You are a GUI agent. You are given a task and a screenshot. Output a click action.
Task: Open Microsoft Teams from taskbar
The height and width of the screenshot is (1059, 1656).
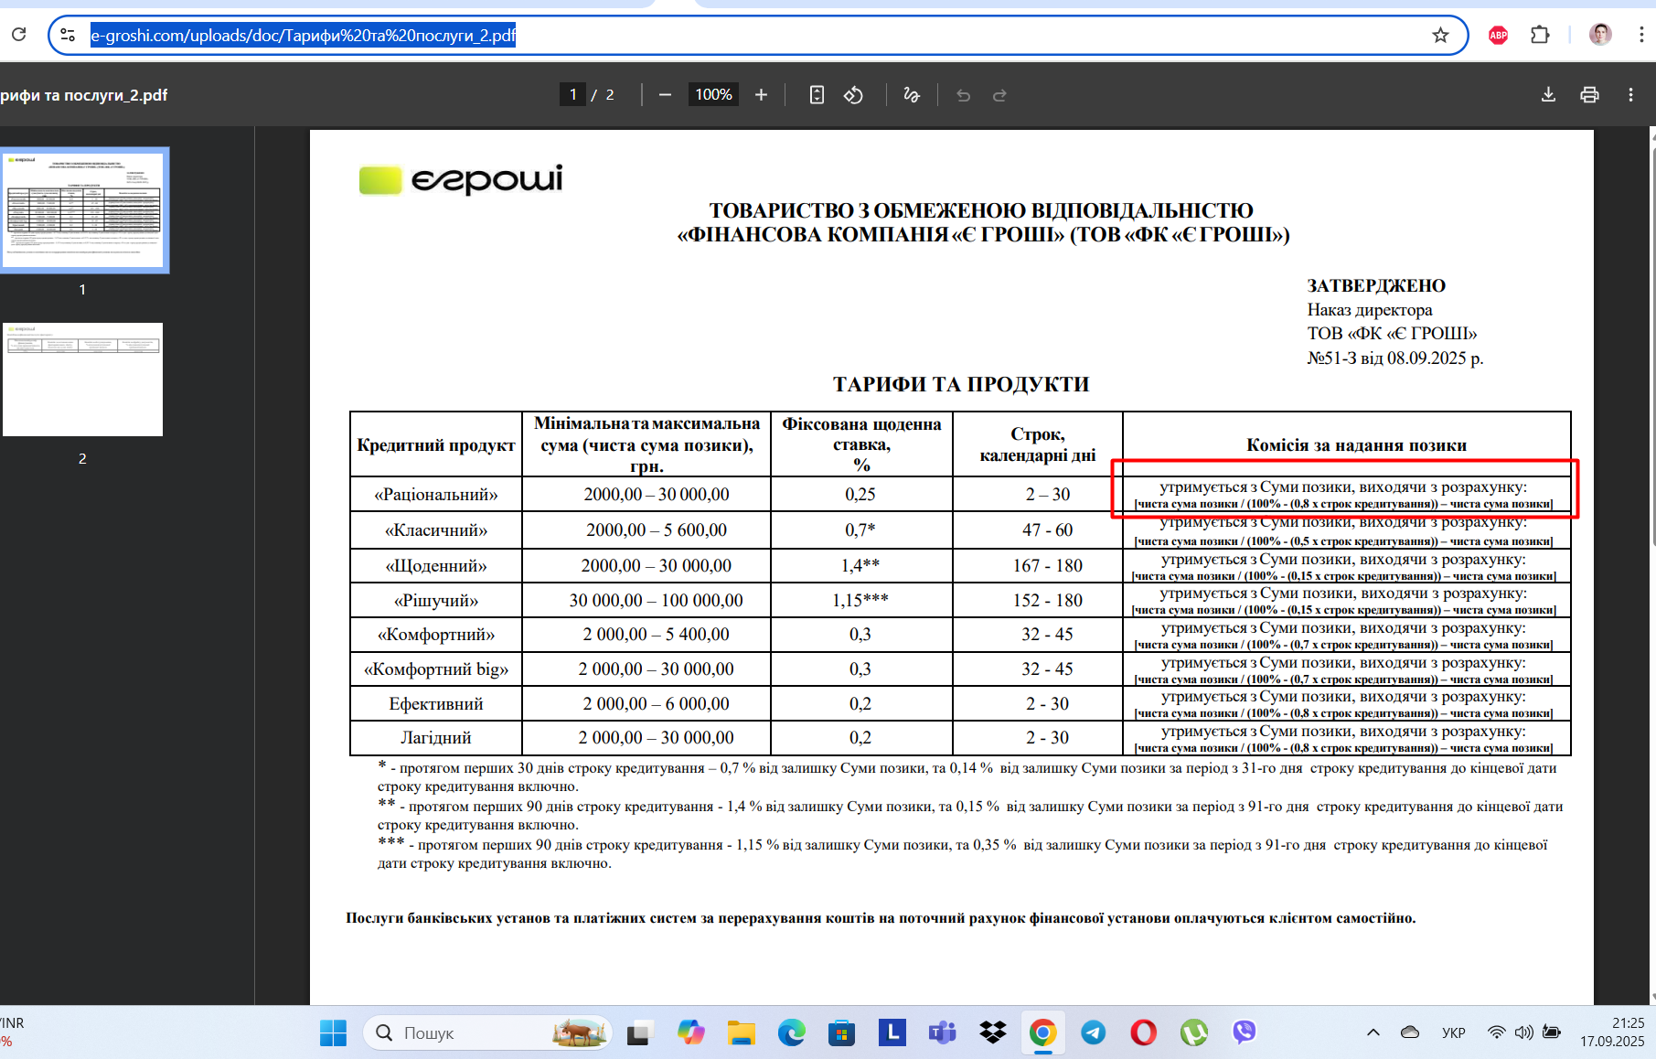coord(942,1032)
